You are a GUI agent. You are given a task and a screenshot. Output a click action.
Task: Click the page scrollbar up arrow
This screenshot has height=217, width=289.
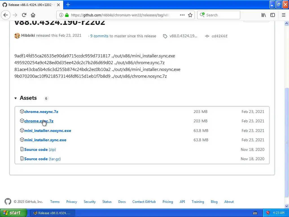287,23
